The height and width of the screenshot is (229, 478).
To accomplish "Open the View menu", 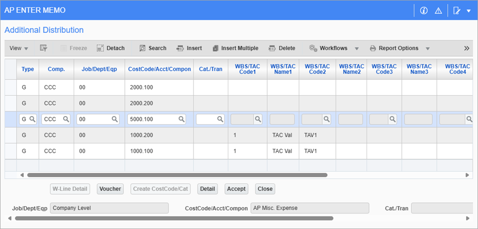I will tap(18, 48).
